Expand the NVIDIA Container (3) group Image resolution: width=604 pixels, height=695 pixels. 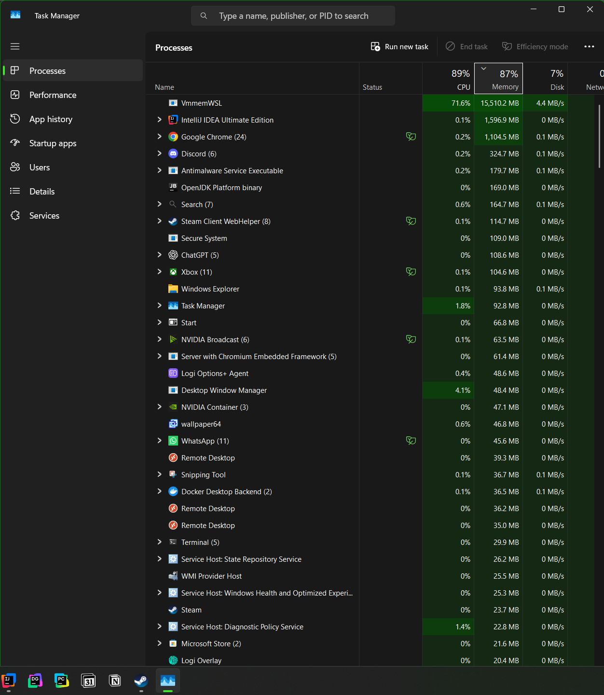click(x=159, y=406)
